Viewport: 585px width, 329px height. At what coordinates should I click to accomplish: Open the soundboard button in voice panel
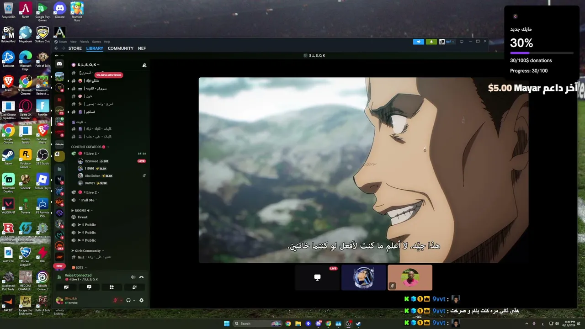134,287
